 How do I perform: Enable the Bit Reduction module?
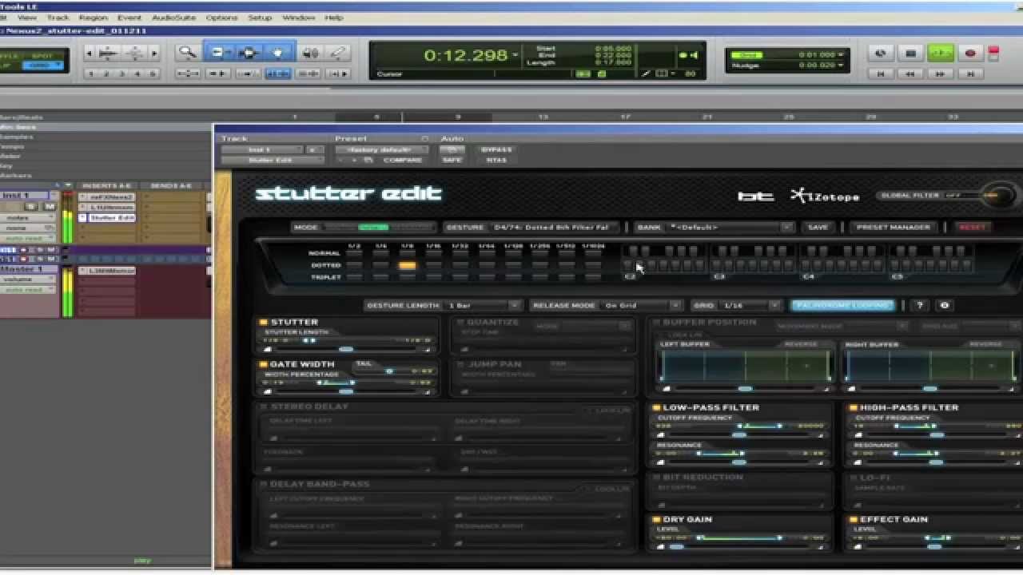(x=656, y=477)
